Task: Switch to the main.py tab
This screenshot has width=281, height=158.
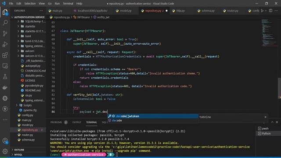Action: (x=58, y=11)
